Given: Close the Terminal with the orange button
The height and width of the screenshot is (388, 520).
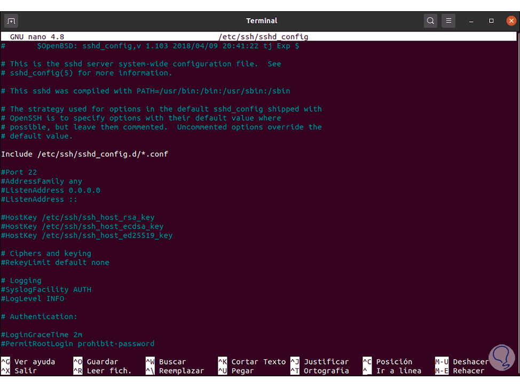Looking at the screenshot, I should 511,21.
